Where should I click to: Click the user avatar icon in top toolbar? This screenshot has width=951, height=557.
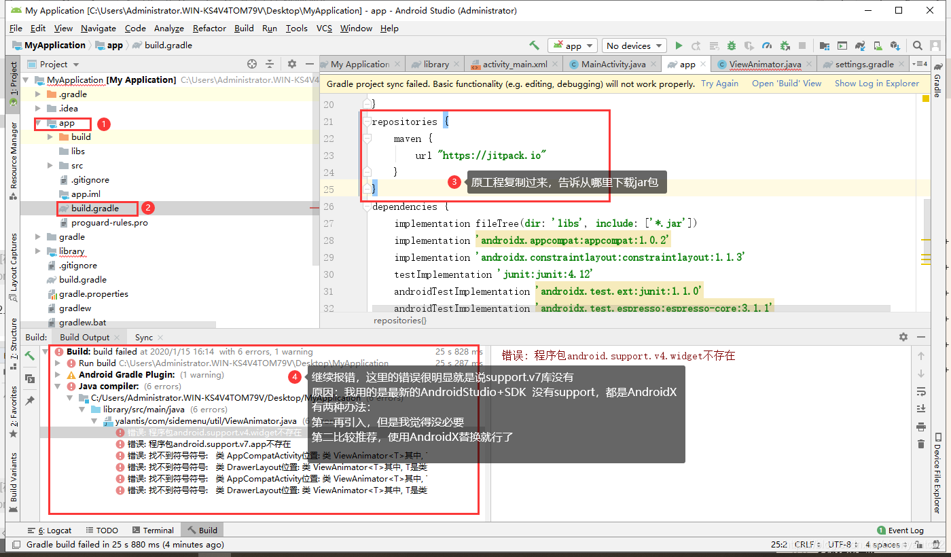(936, 46)
